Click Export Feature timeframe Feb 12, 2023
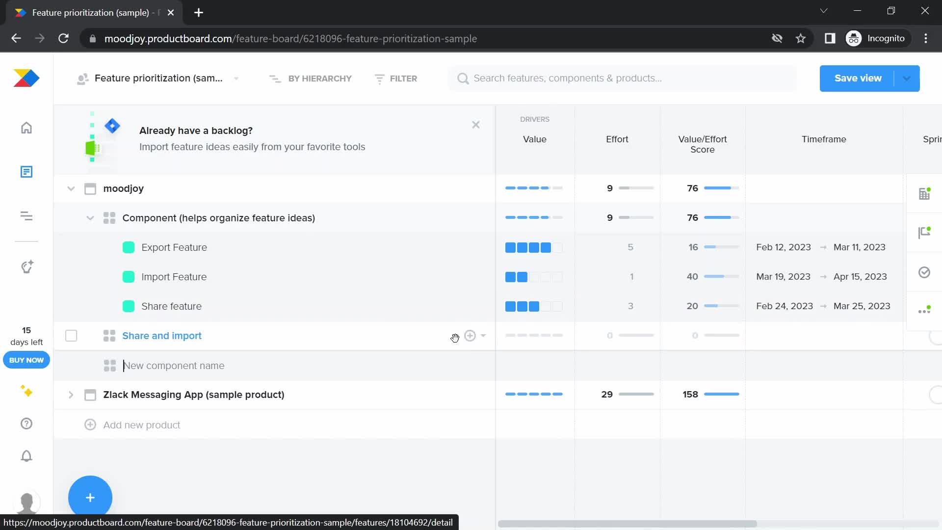 tap(784, 247)
